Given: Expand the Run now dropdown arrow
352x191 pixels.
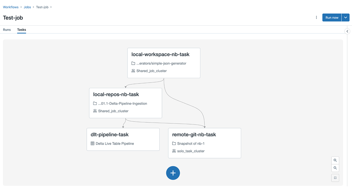Looking at the screenshot, I should pyautogui.click(x=345, y=18).
